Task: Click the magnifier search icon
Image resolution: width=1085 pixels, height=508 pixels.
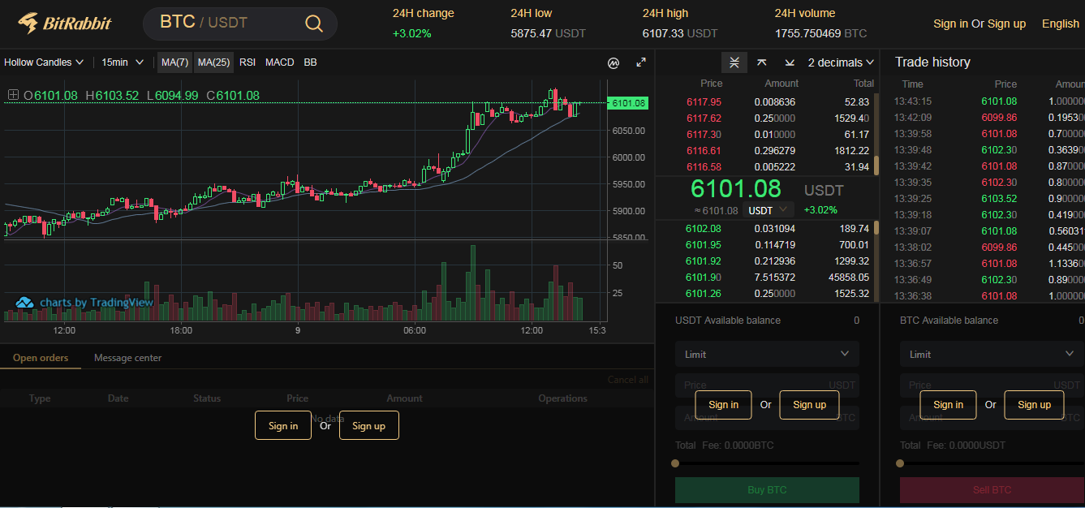Action: point(314,24)
